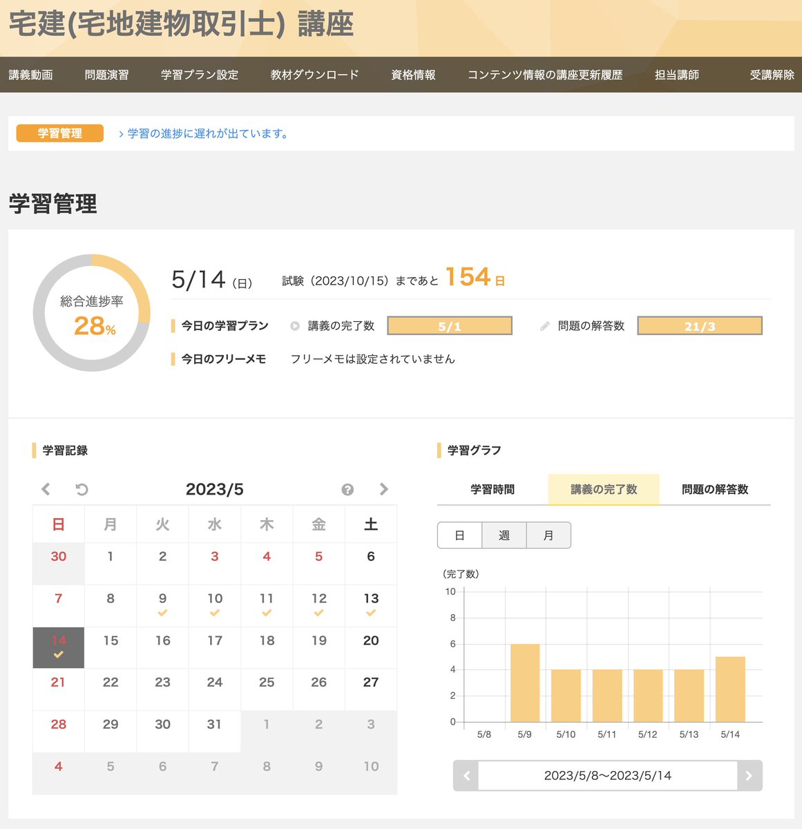This screenshot has height=829, width=802.
Task: Select highlighted day 14 in calendar
Action: pyautogui.click(x=59, y=647)
